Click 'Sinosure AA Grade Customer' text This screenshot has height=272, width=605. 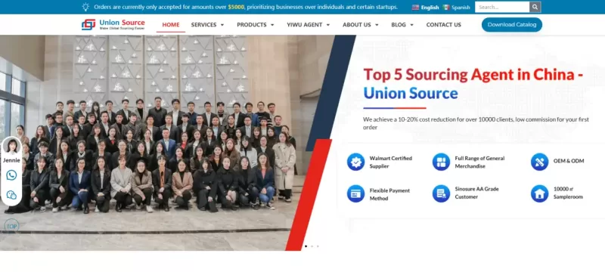476,193
